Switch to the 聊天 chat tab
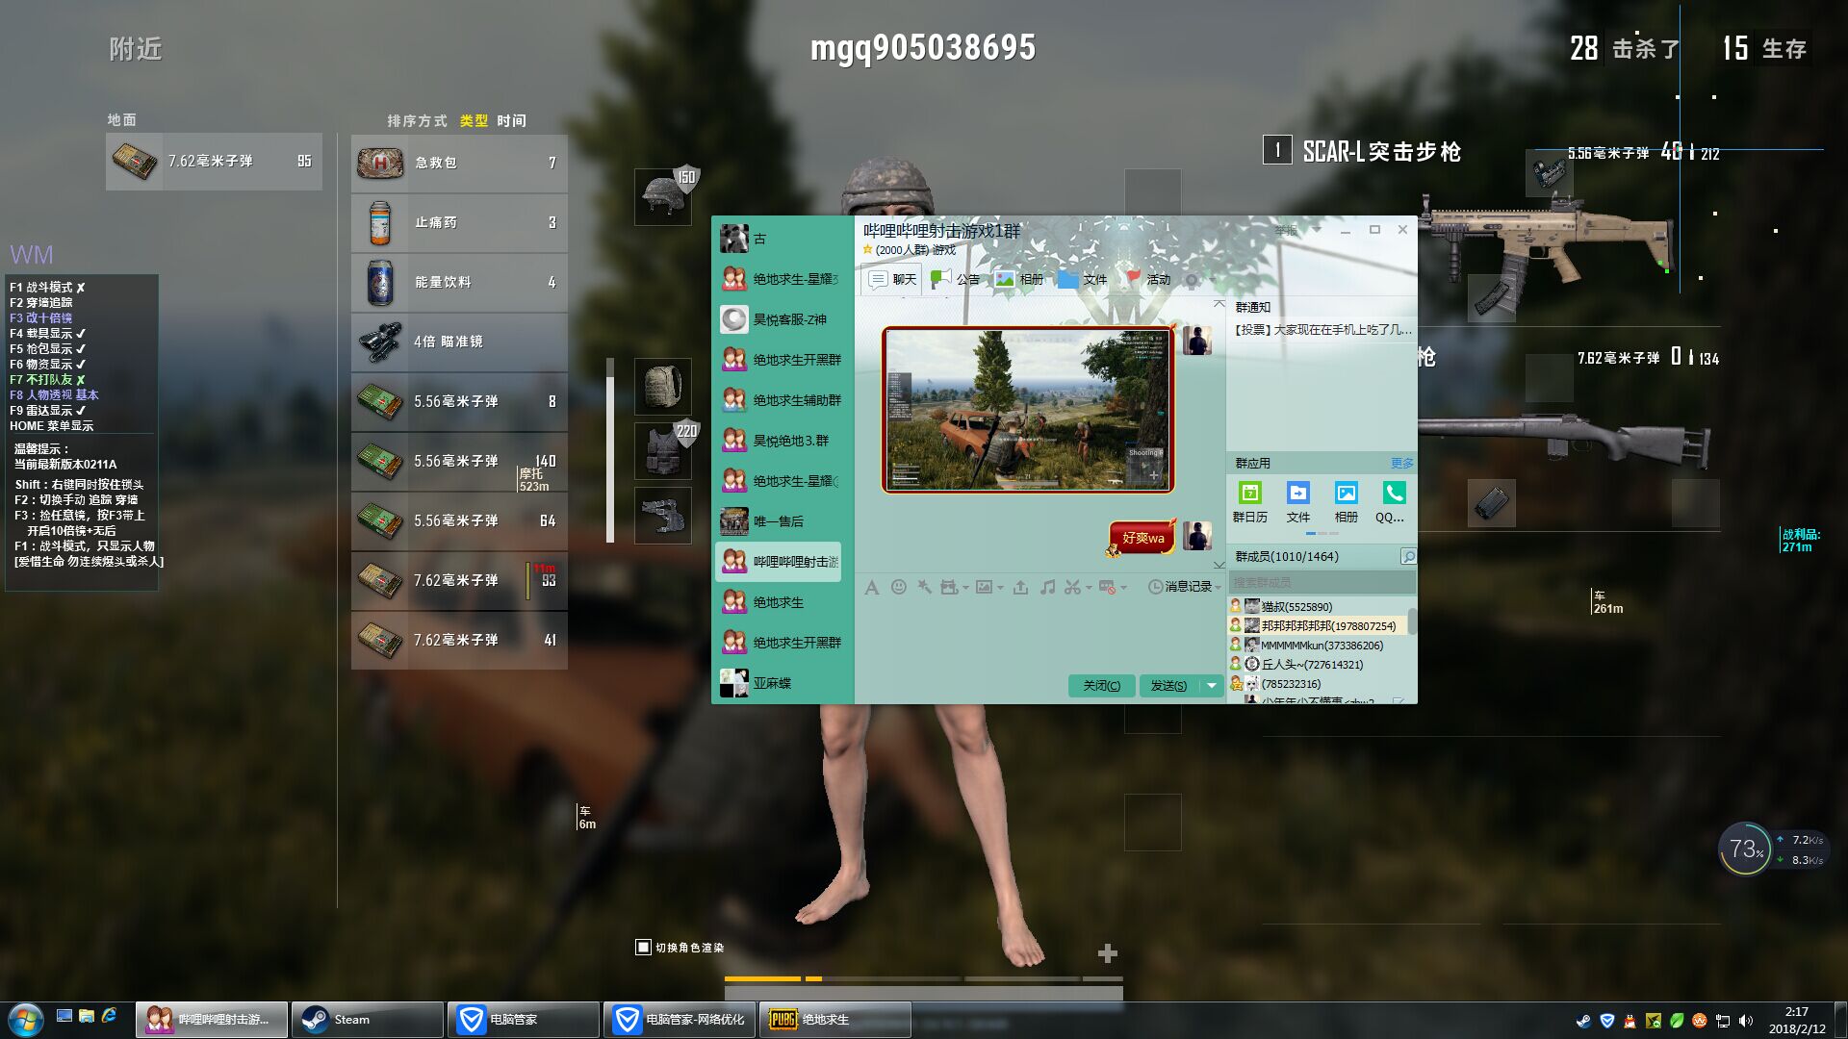Image resolution: width=1848 pixels, height=1039 pixels. pyautogui.click(x=893, y=279)
